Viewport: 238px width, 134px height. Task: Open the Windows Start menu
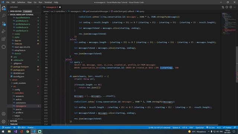pos(3,131)
